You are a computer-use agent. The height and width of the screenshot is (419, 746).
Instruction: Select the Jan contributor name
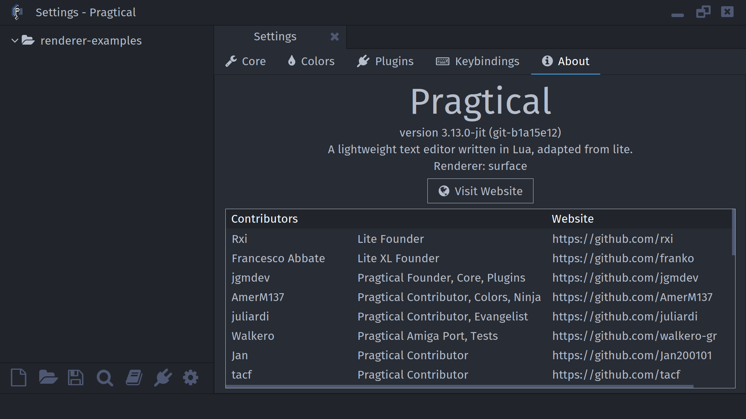[x=240, y=355]
